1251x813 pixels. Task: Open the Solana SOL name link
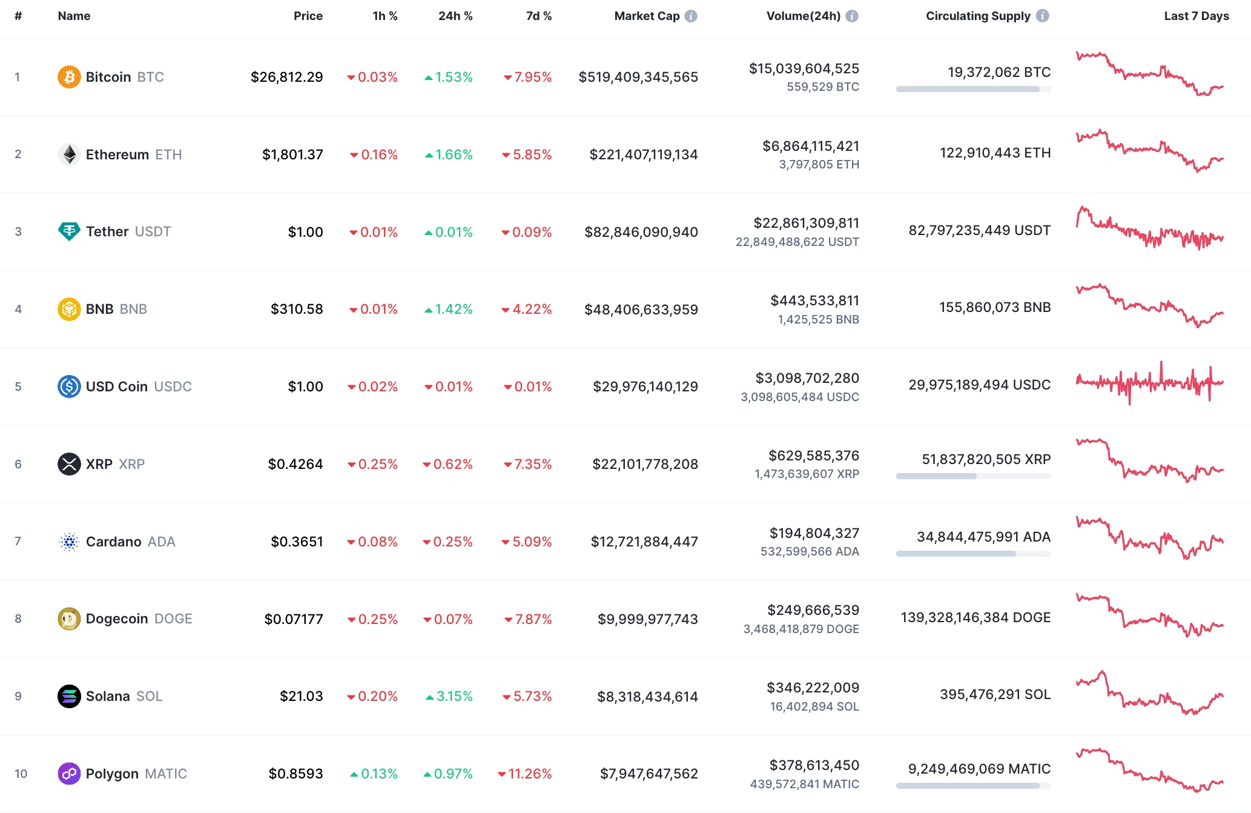point(109,696)
